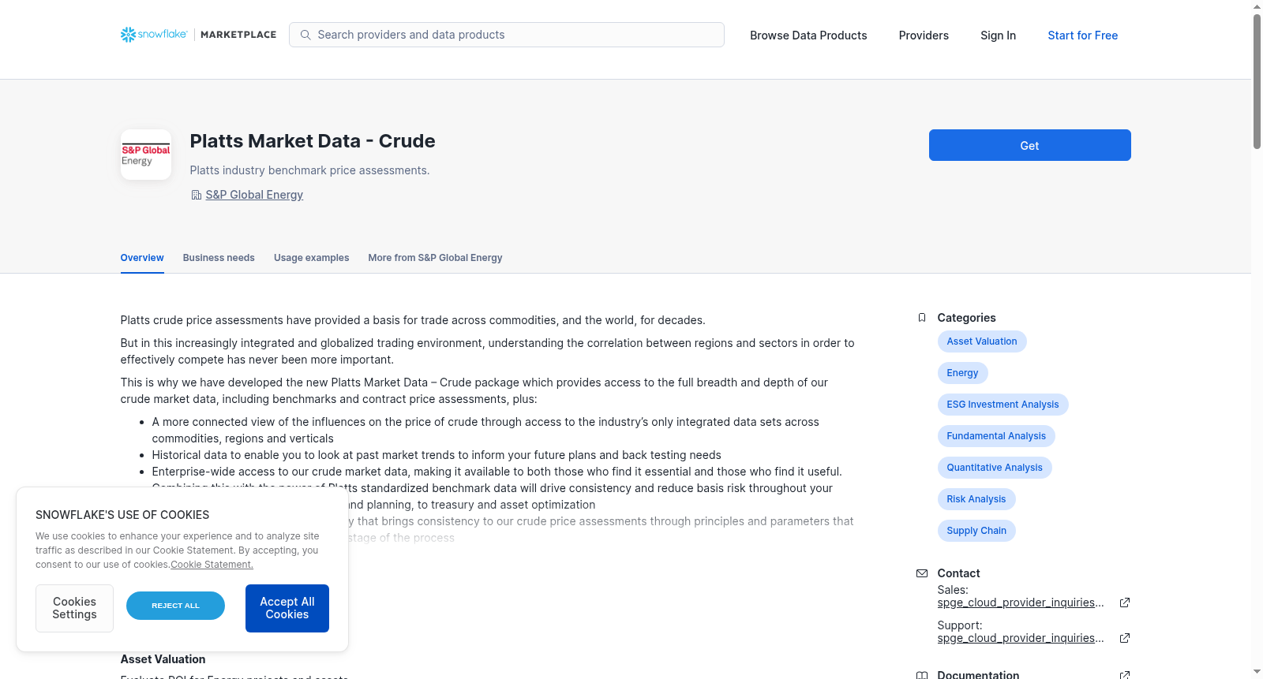This screenshot has height=679, width=1263.
Task: Click Accept All Cookies button
Action: [287, 608]
